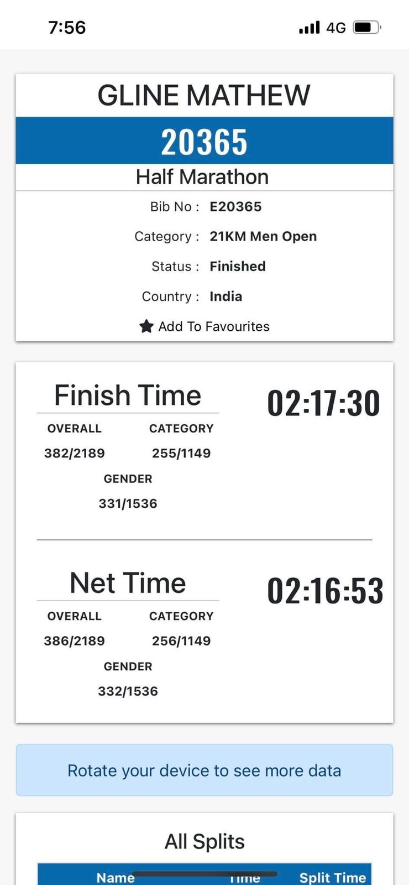Tap the net category rank 256/1149
The image size is (409, 885).
click(x=181, y=641)
